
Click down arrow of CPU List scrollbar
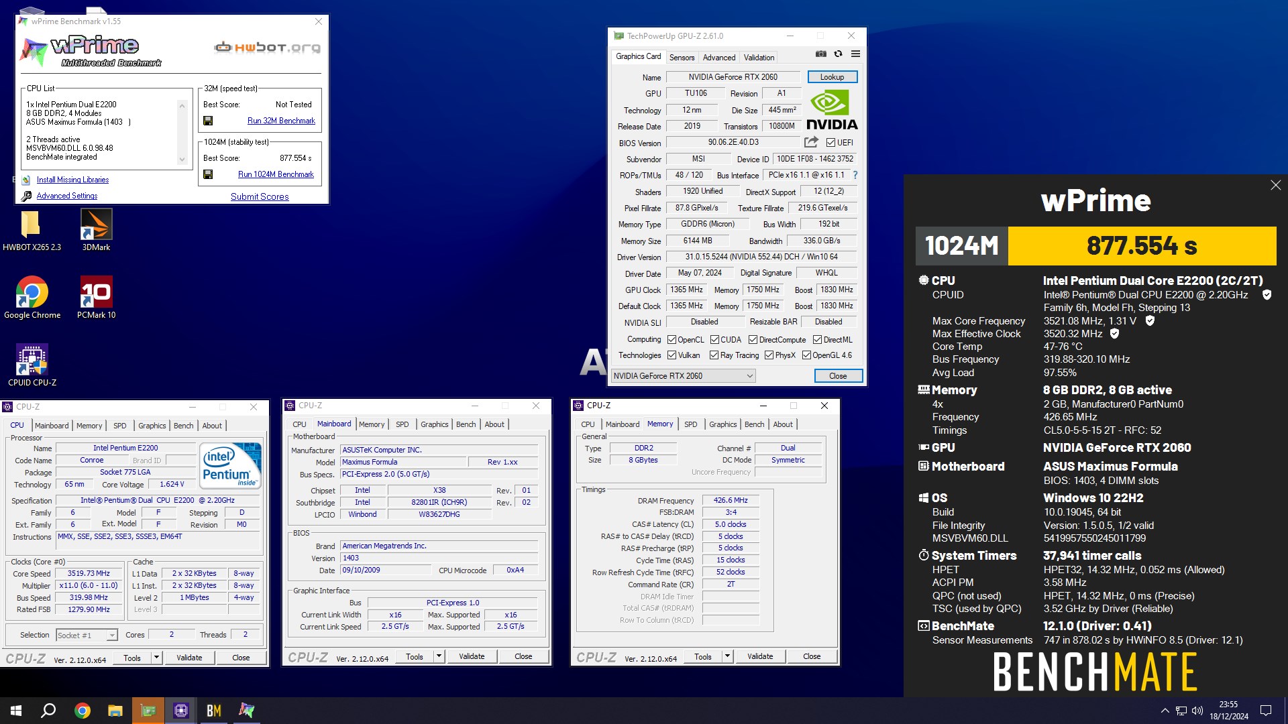click(x=182, y=160)
